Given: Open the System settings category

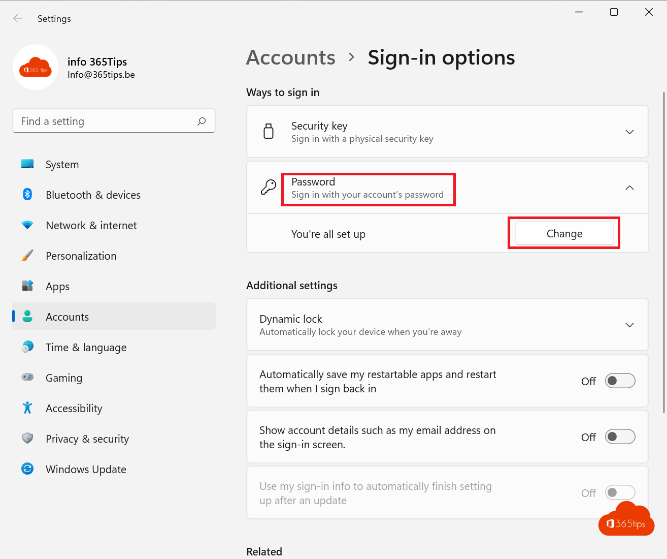Looking at the screenshot, I should (62, 165).
